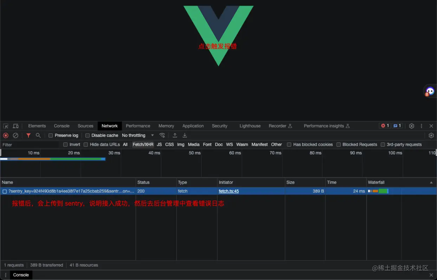This screenshot has height=280, width=437.
Task: Sort by Time column header
Action: tap(346, 182)
